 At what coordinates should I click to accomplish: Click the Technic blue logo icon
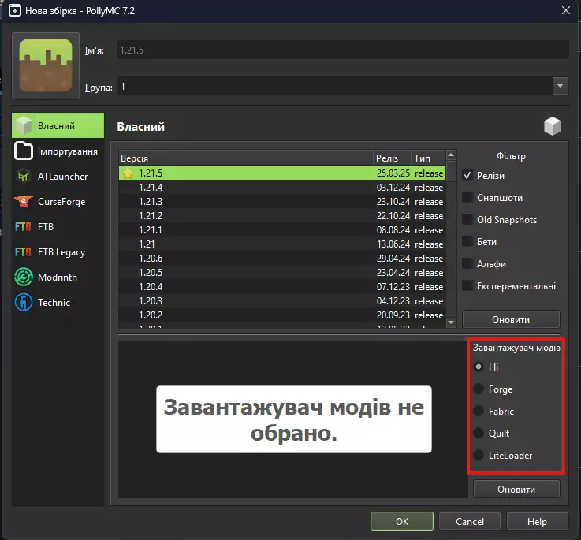tap(24, 303)
